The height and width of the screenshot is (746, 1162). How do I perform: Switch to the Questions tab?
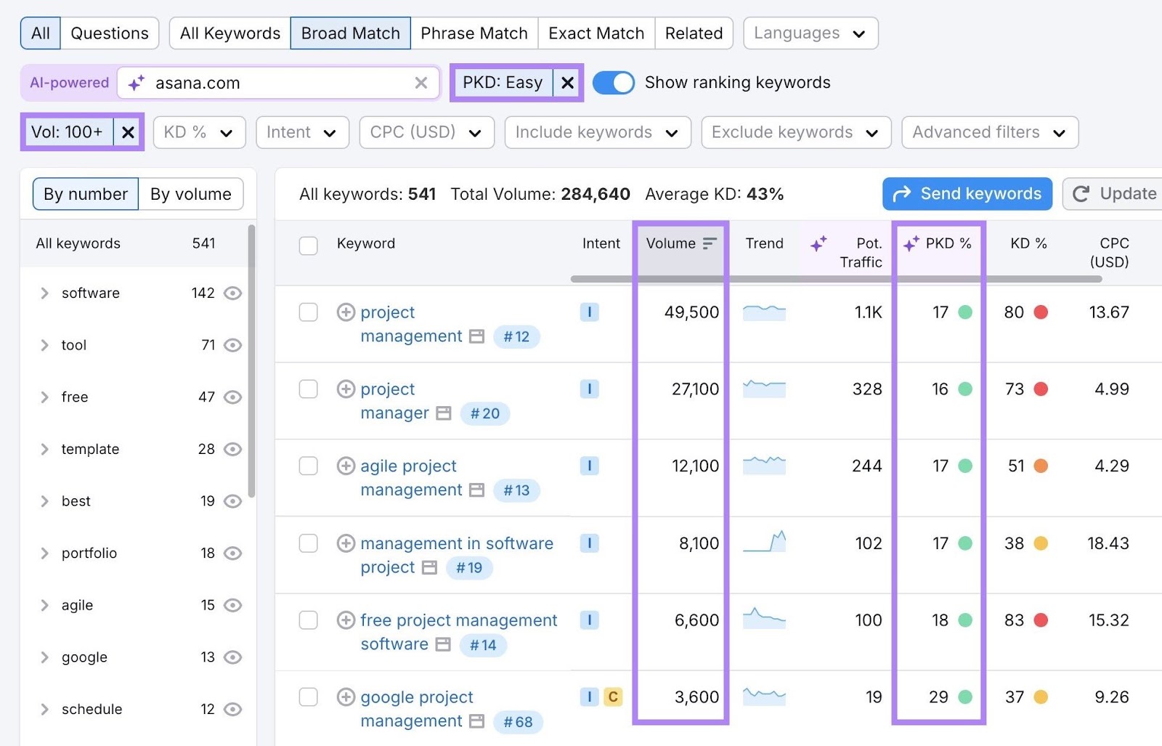[110, 33]
